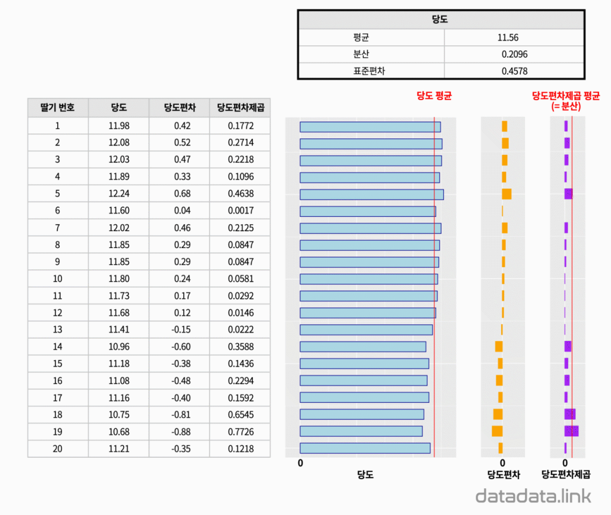Screen dimensions: 611x515
Task: Click the 당도 column header
Action: (119, 107)
